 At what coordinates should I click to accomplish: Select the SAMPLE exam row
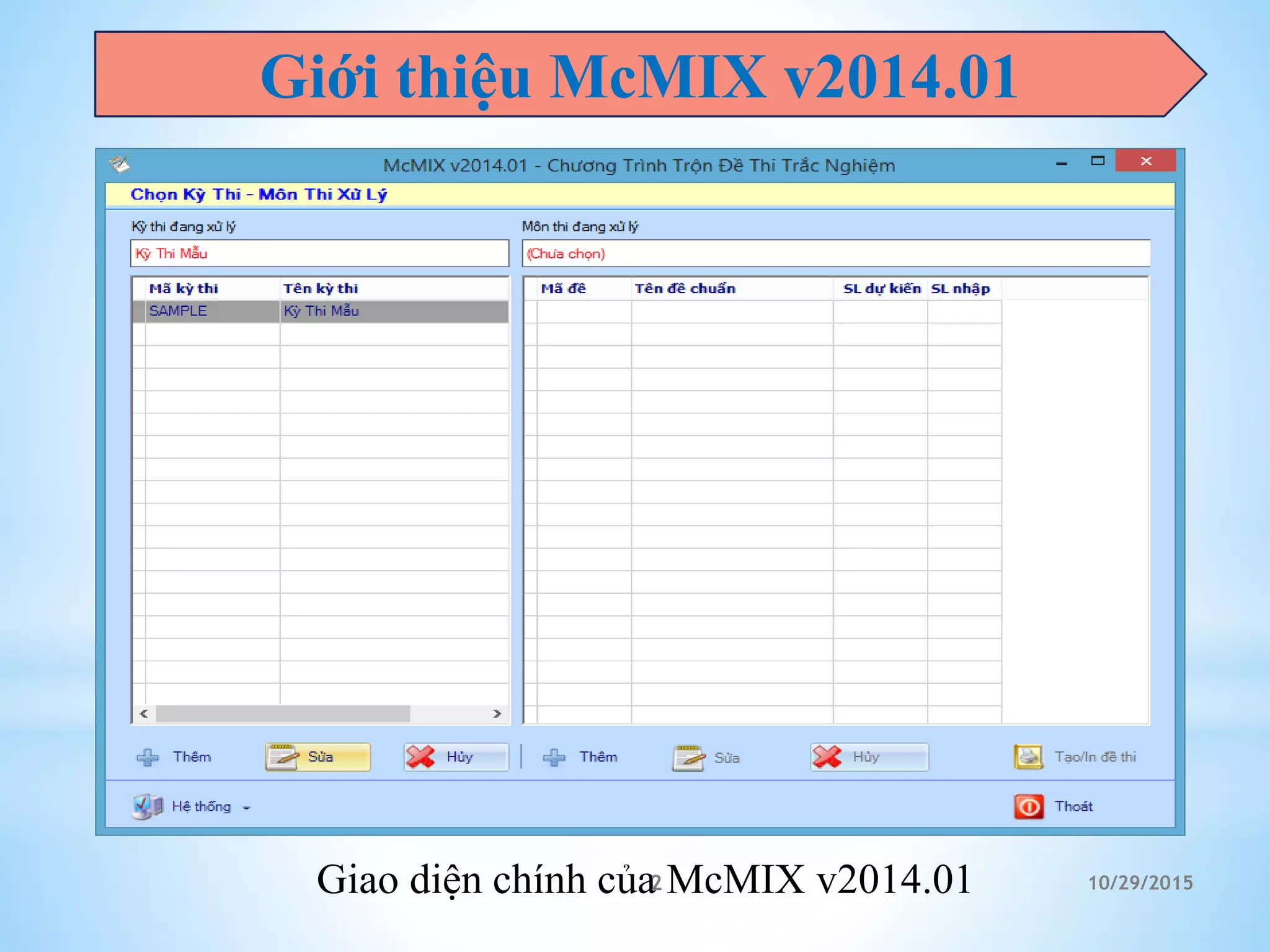pyautogui.click(x=179, y=311)
